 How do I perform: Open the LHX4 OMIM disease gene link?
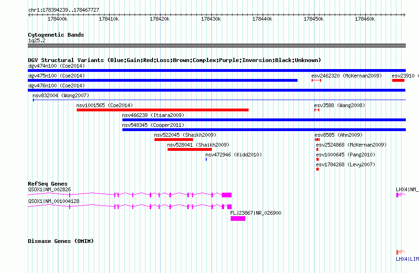[x=407, y=259]
